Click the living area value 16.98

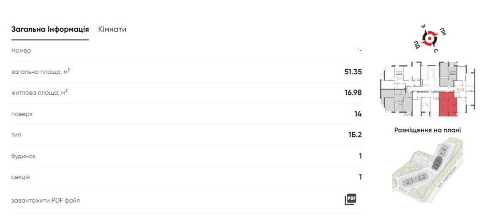[x=353, y=93]
